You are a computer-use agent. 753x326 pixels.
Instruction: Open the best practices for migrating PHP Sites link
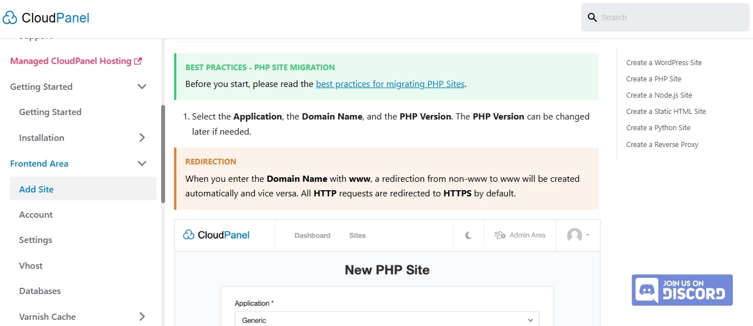390,84
